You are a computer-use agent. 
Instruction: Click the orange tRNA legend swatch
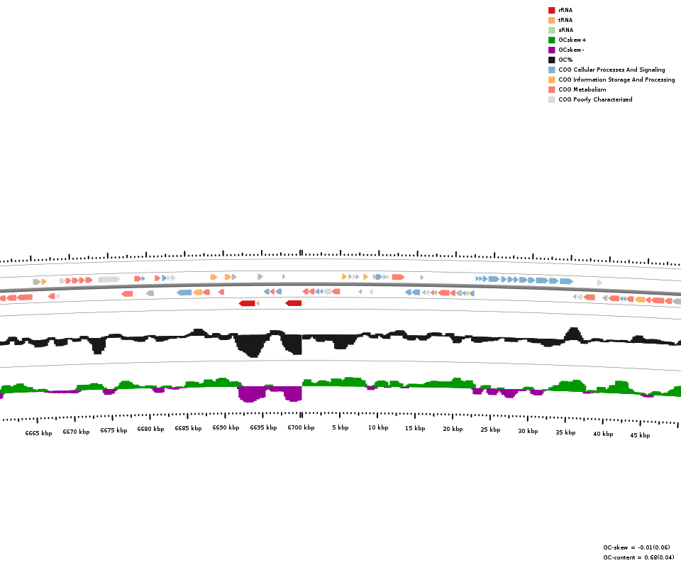551,20
